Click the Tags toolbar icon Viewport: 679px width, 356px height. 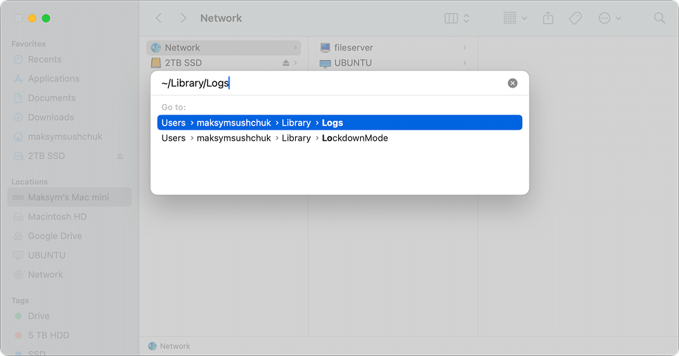coord(575,18)
